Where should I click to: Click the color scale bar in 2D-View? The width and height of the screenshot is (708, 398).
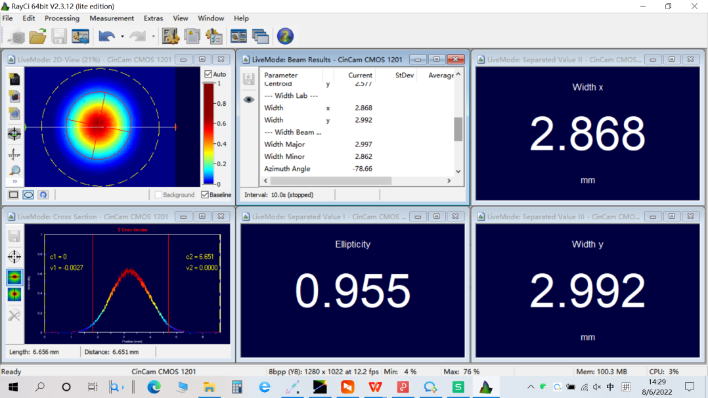208,134
